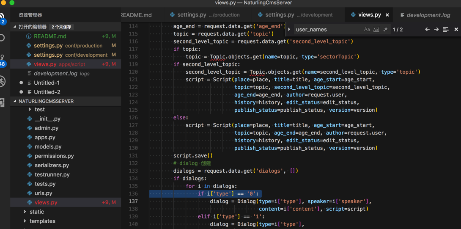Click Python icon of conf/development settings.py
The width and height of the screenshot is (461, 229).
point(29,55)
